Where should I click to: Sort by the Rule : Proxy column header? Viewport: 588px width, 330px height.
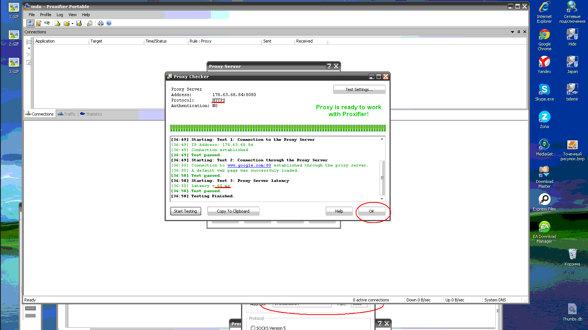click(x=225, y=41)
